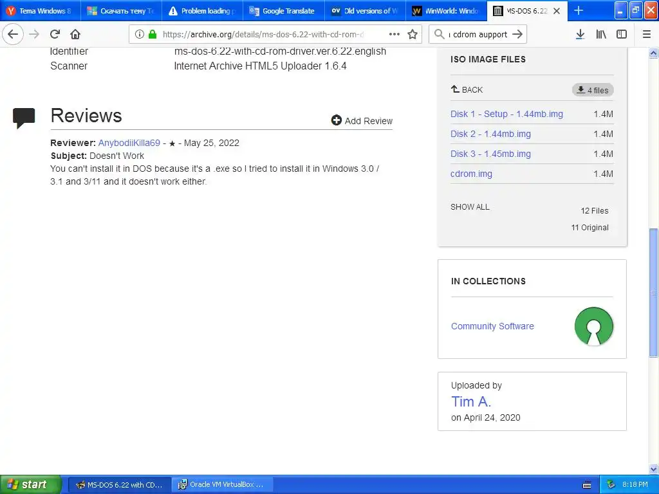
Task: Toggle the browser sidebar
Action: click(x=622, y=34)
